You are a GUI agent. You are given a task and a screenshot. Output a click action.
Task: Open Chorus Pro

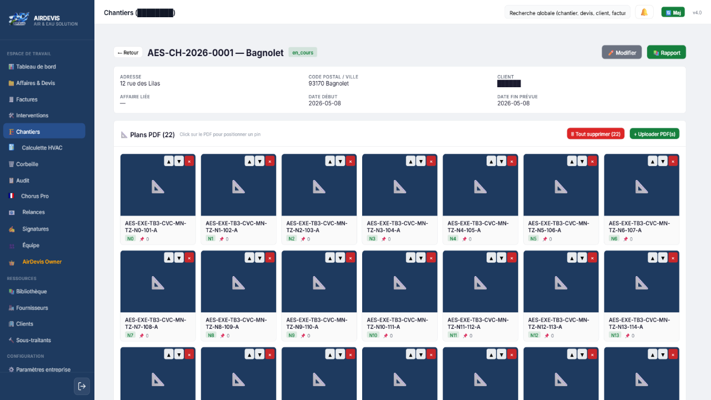(44, 196)
